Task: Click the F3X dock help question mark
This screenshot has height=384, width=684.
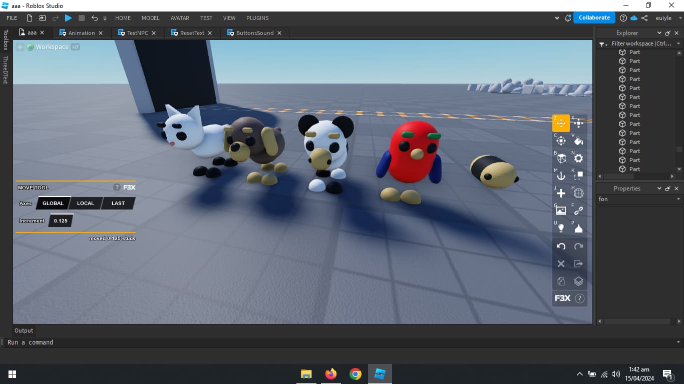Action: coord(580,298)
